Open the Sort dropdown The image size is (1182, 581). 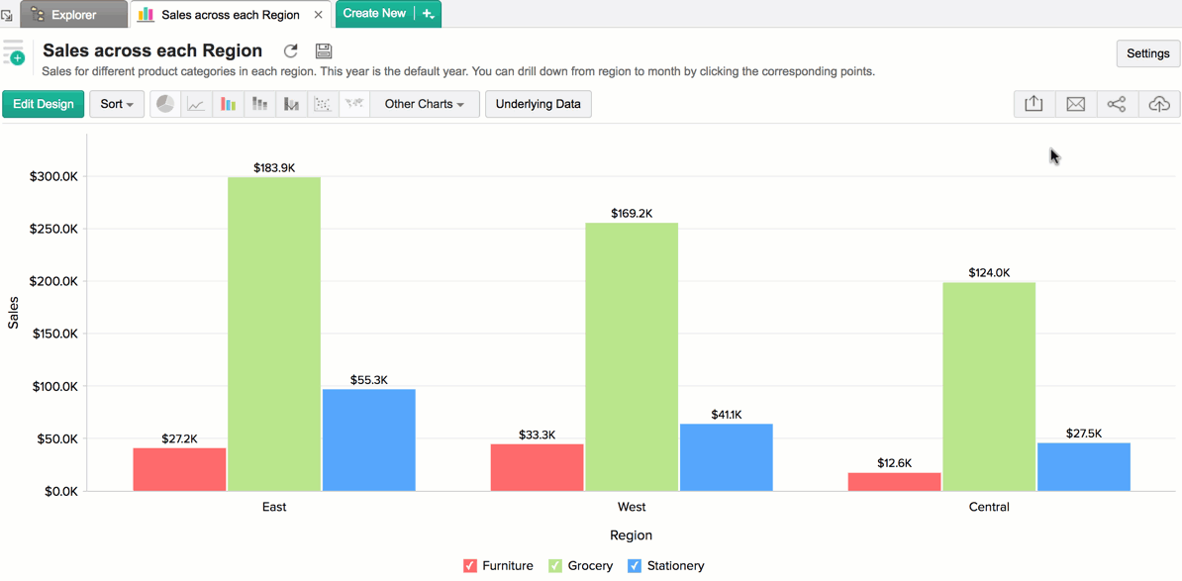117,104
